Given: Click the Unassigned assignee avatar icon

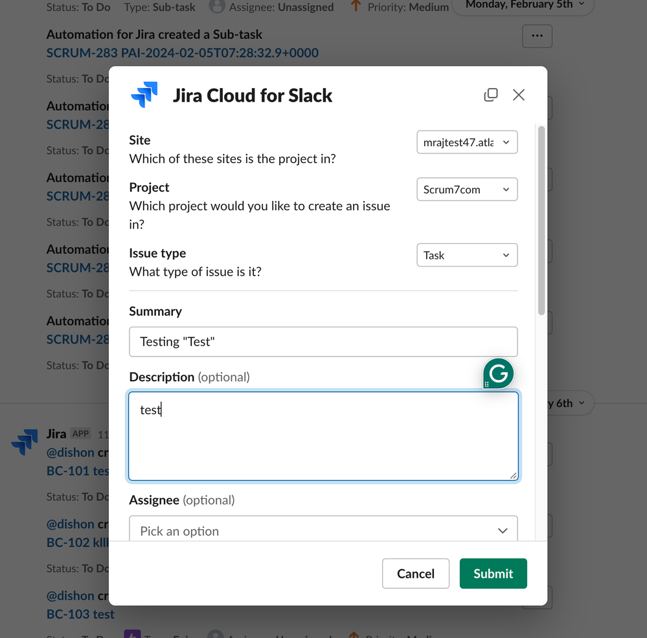Looking at the screenshot, I should (217, 6).
